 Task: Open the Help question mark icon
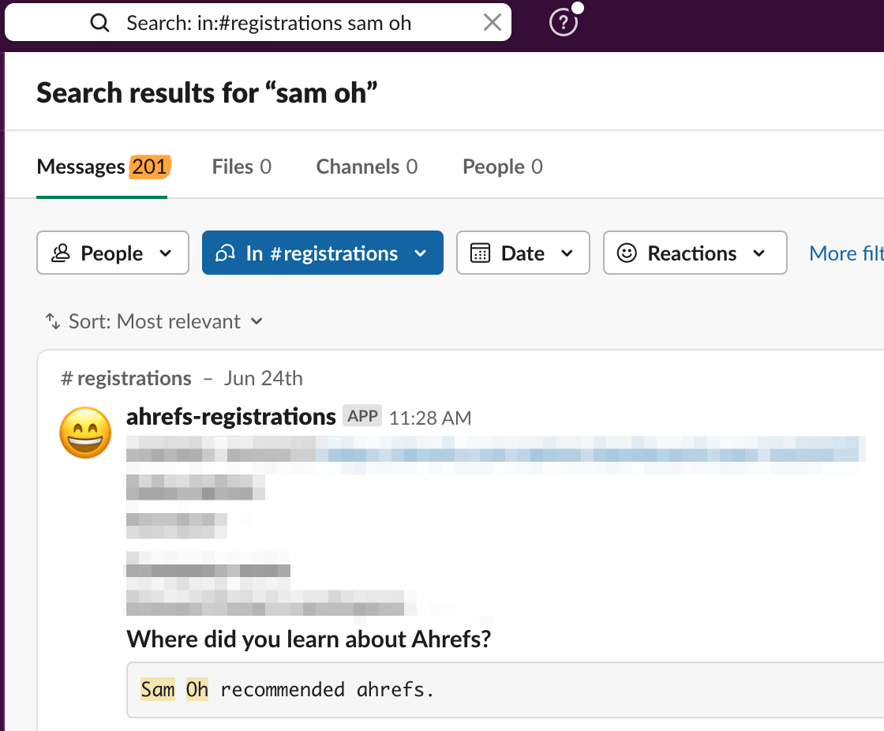tap(563, 23)
